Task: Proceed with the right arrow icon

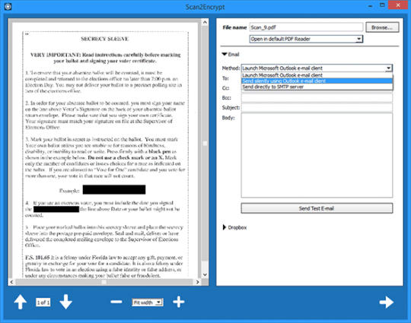Action: coord(387,302)
